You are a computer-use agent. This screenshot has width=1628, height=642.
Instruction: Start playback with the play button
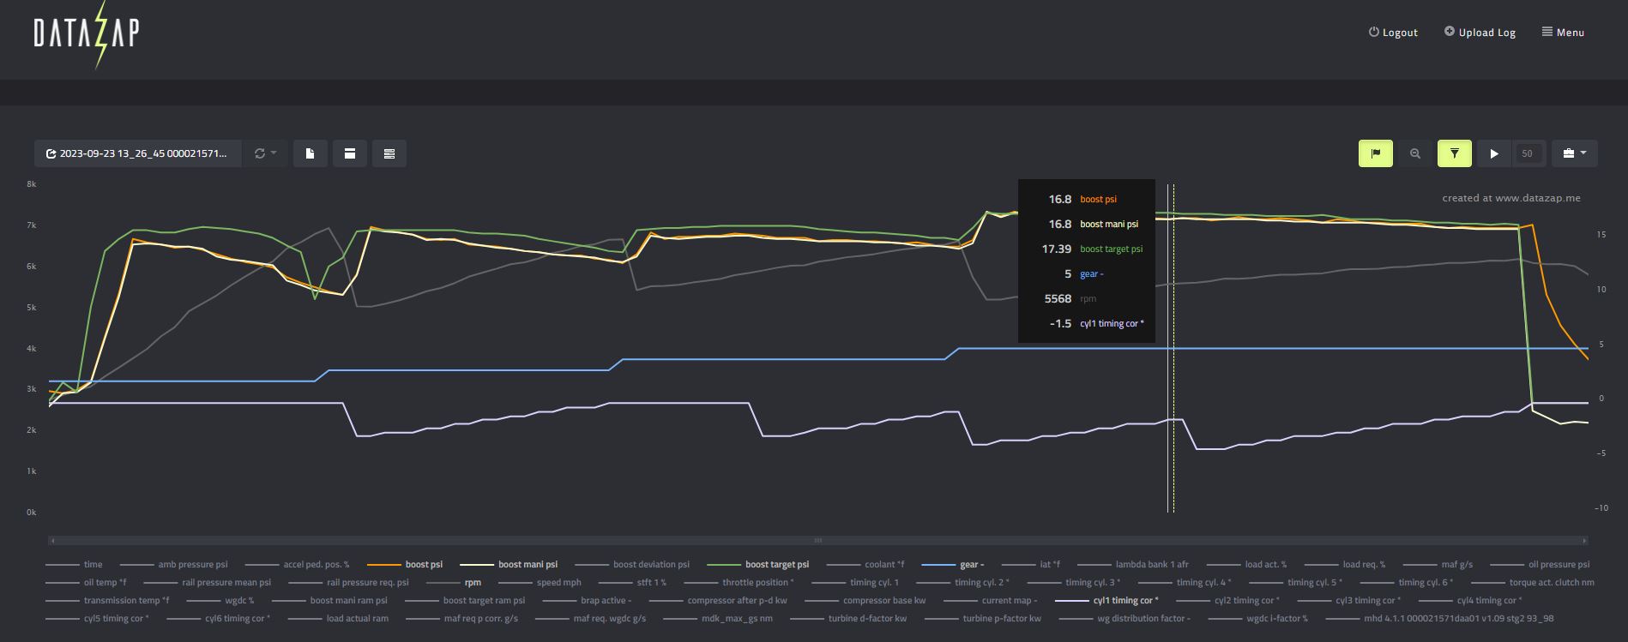1494,153
